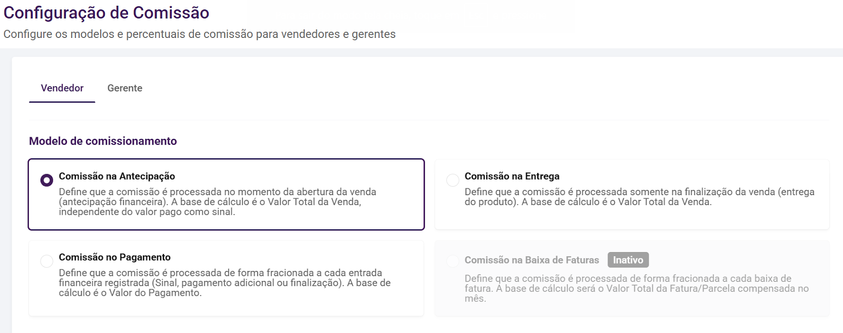Select the Comissão na Entrega radio button
843x333 pixels.
click(453, 180)
